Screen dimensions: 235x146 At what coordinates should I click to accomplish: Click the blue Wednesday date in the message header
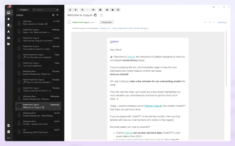[x=222, y=22]
